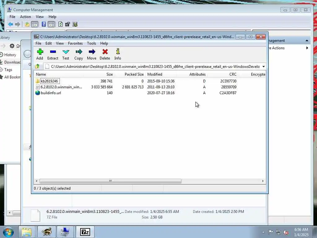Viewport: 317px width, 238px height.
Task: Click the Properties icon in Computer Management toolbar
Action: (67, 24)
